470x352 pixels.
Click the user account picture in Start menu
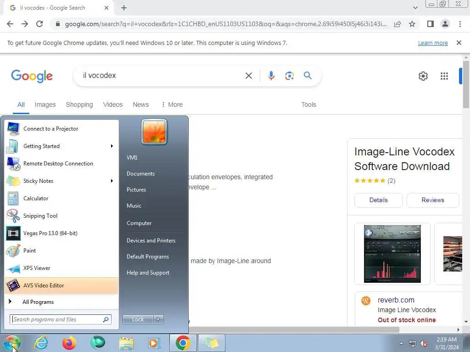[154, 132]
